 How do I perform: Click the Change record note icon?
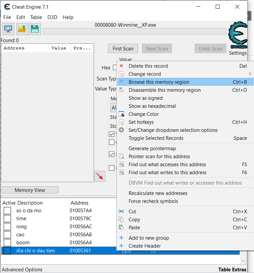tap(121, 74)
